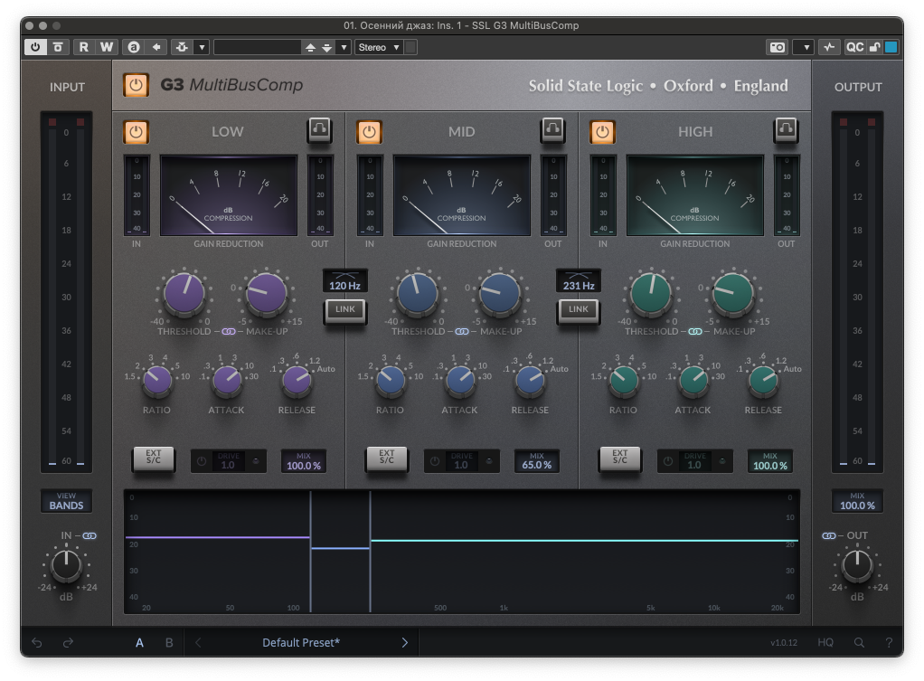The image size is (924, 681).
Task: Solo MID band with headphone icon
Action: point(552,129)
